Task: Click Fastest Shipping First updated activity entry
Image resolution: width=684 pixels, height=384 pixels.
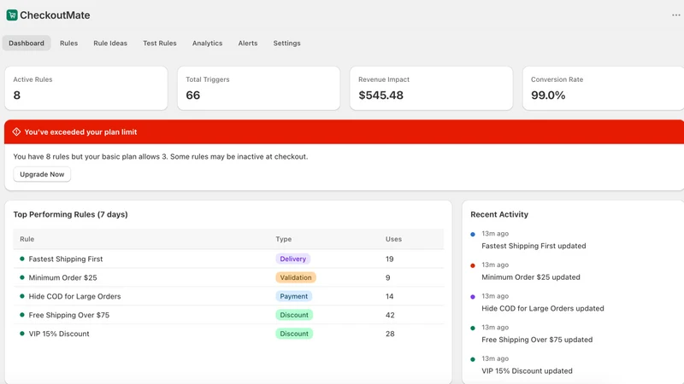Action: (x=534, y=246)
